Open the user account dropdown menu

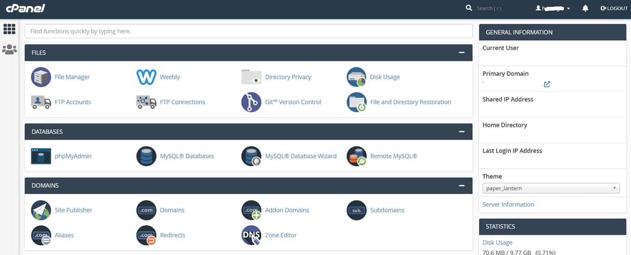(x=553, y=8)
